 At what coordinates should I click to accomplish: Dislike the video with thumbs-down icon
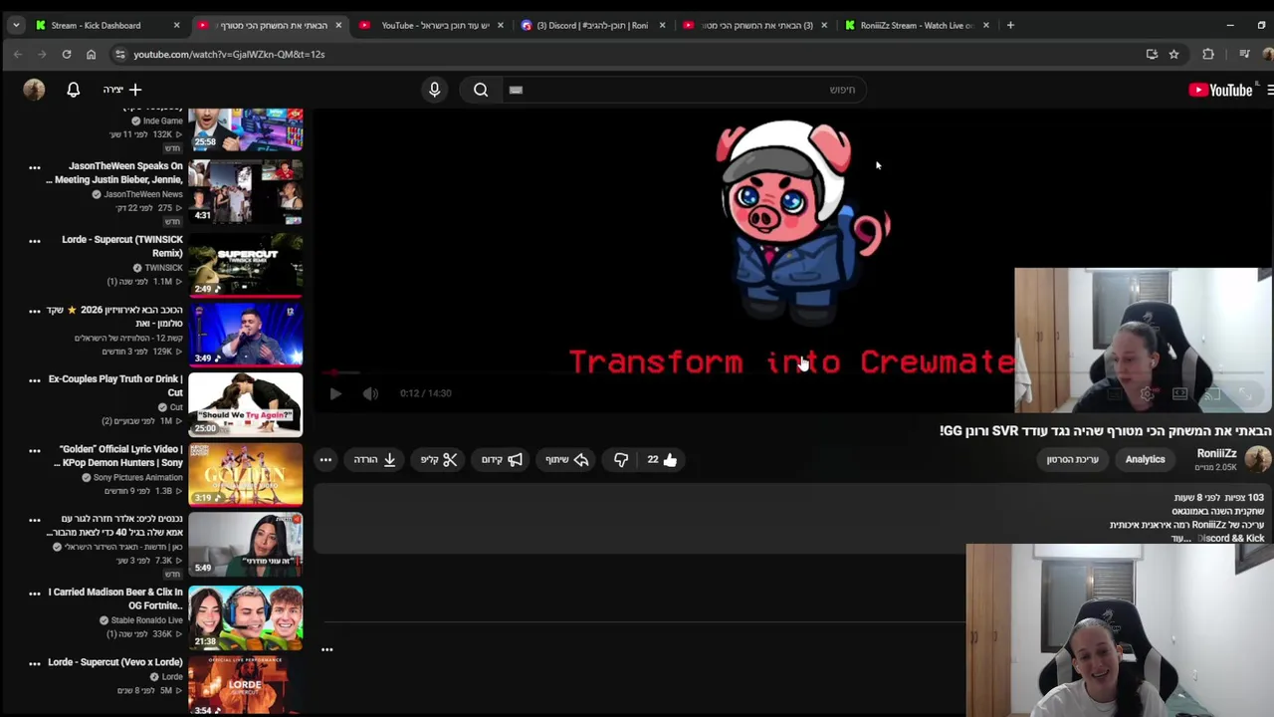point(620,459)
